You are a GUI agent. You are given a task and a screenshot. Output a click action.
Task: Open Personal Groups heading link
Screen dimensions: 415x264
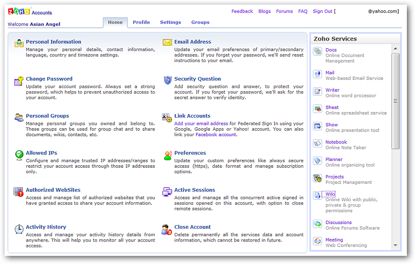pyautogui.click(x=47, y=116)
